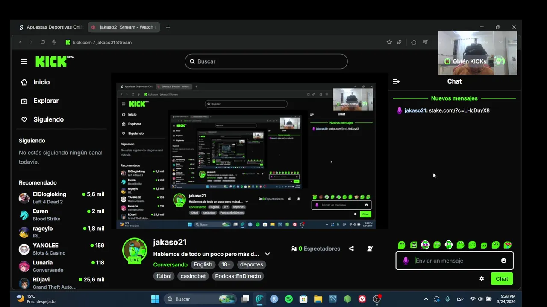The image size is (547, 307).
Task: Insert the heart-eyes emote
Action: pyautogui.click(x=507, y=245)
